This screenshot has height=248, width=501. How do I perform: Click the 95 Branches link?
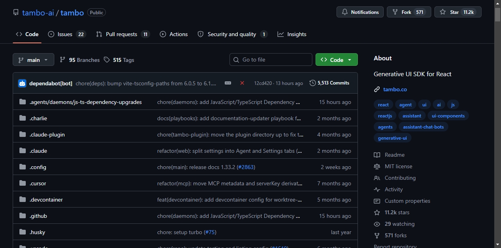point(80,60)
